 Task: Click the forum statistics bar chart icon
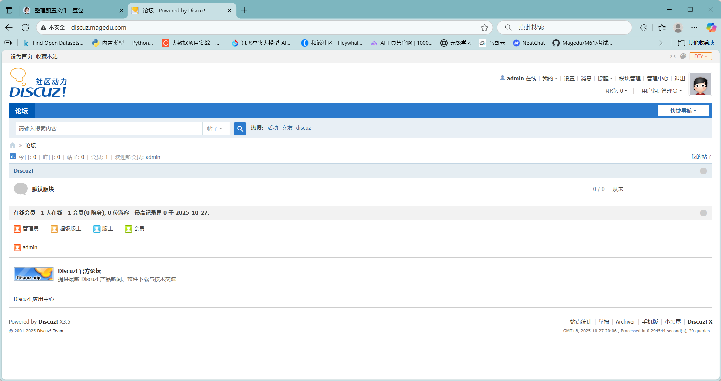(x=13, y=156)
